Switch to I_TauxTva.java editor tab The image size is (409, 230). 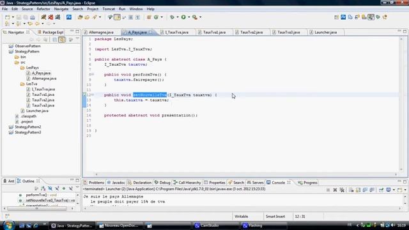pos(176,33)
